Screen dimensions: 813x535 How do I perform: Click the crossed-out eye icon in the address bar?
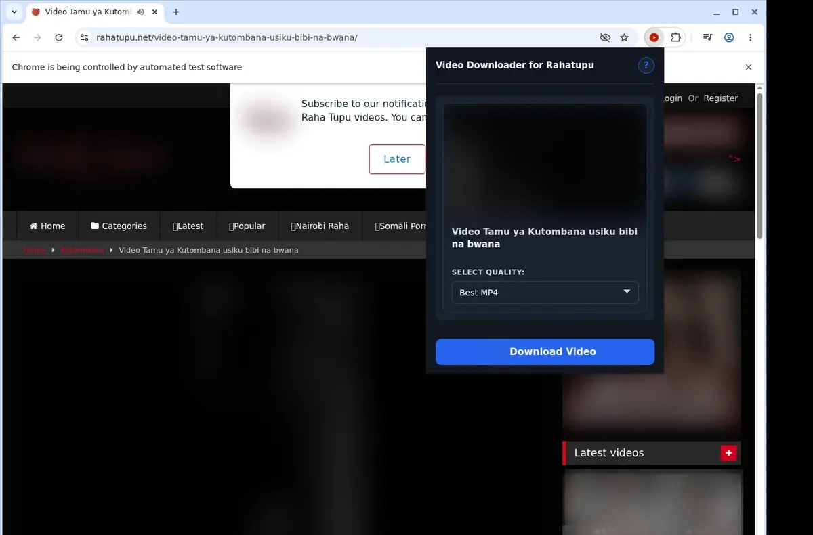605,38
